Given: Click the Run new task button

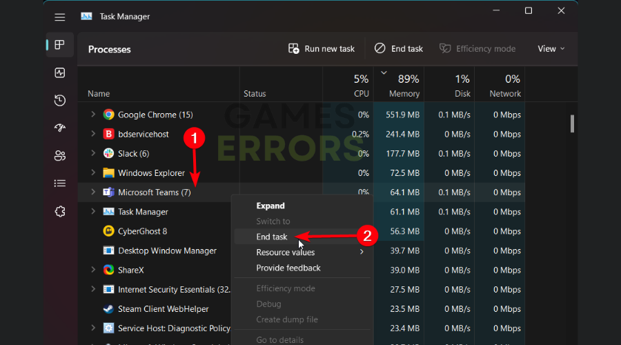Looking at the screenshot, I should tap(322, 49).
